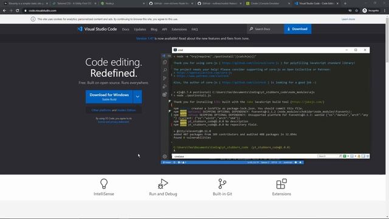Select the cmd.exe tab in console
The image size is (389, 219).
[x=179, y=156]
